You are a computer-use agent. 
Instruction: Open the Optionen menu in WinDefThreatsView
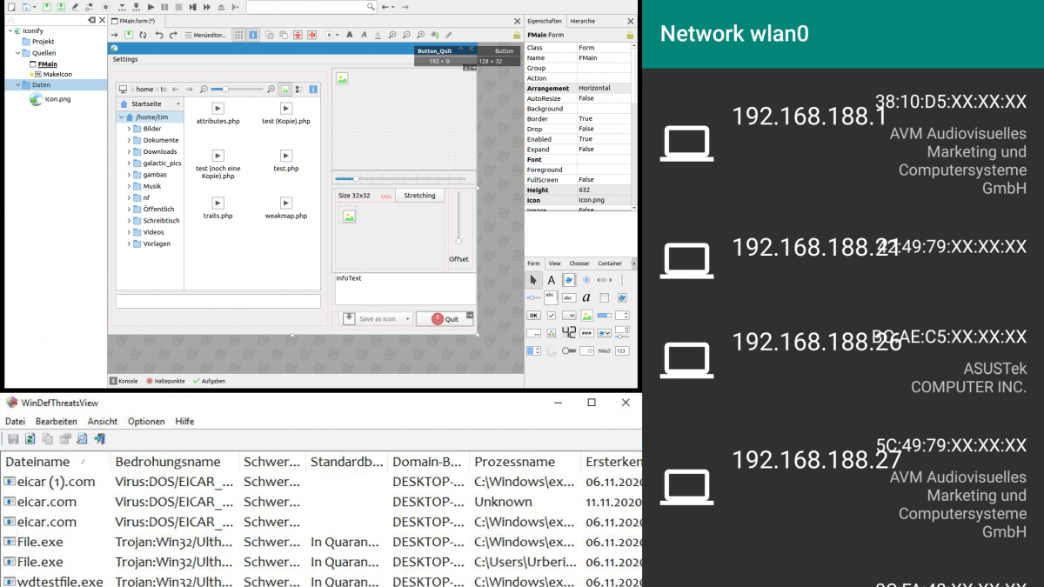[146, 422]
